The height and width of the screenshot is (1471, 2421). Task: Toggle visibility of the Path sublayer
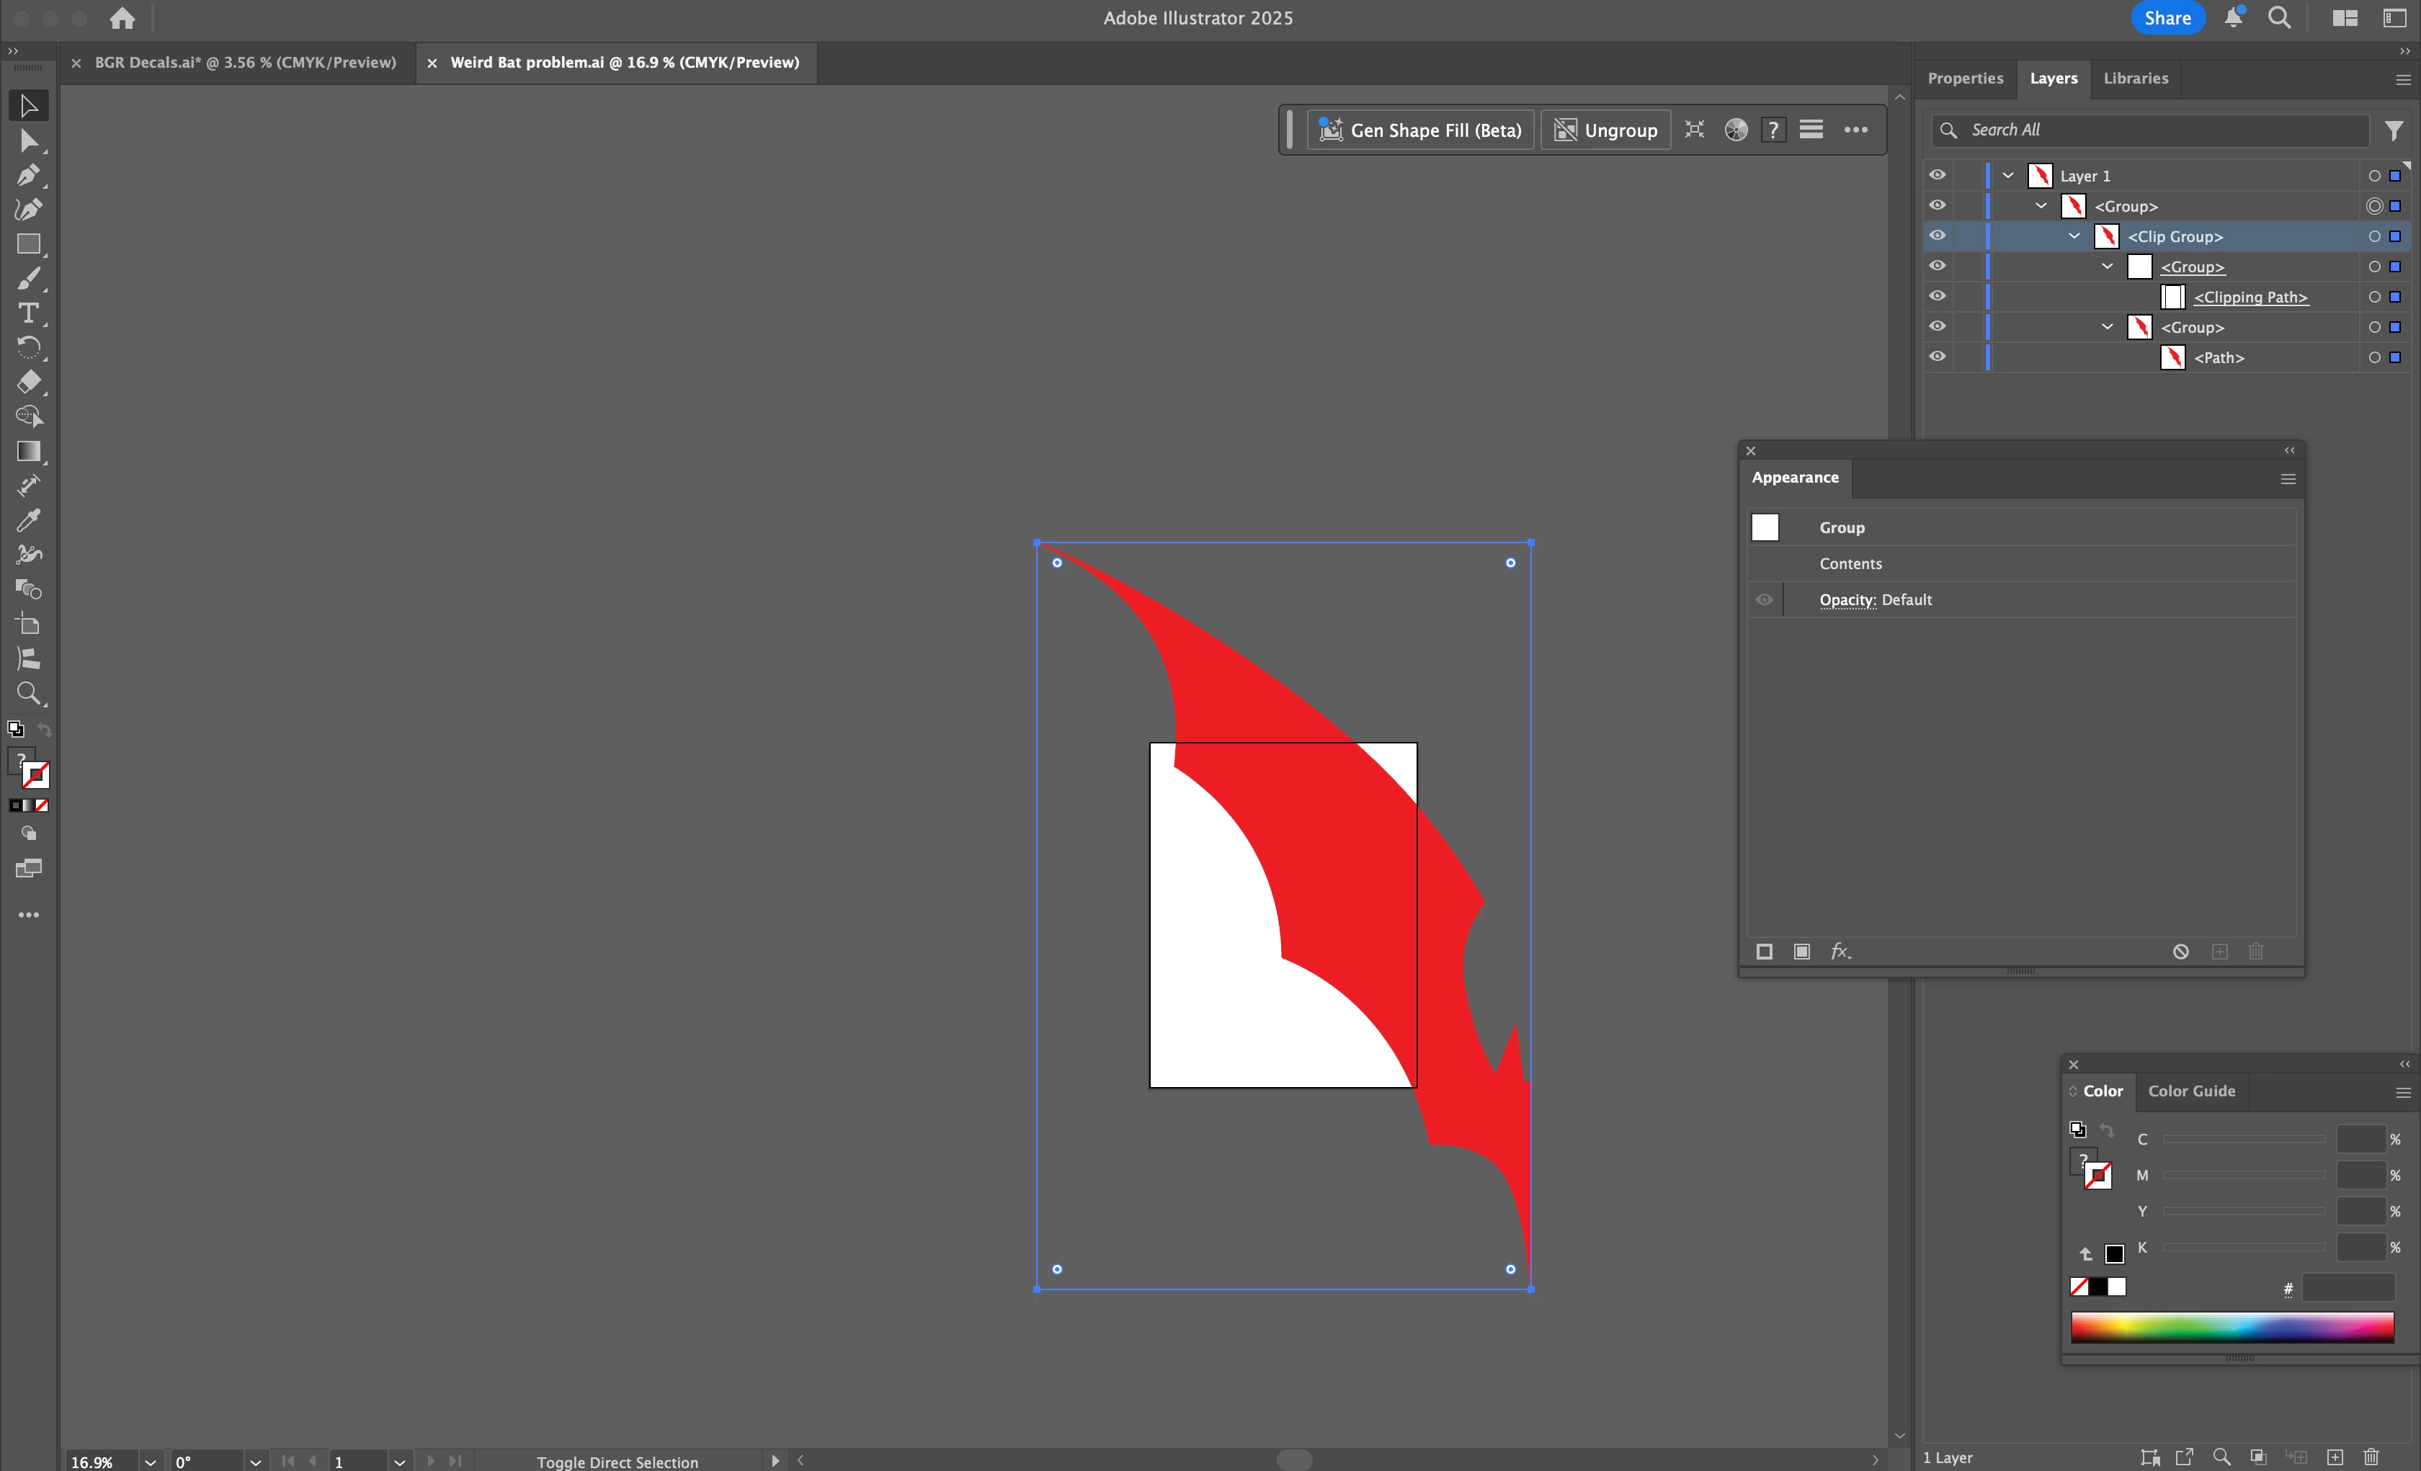[x=1937, y=357]
